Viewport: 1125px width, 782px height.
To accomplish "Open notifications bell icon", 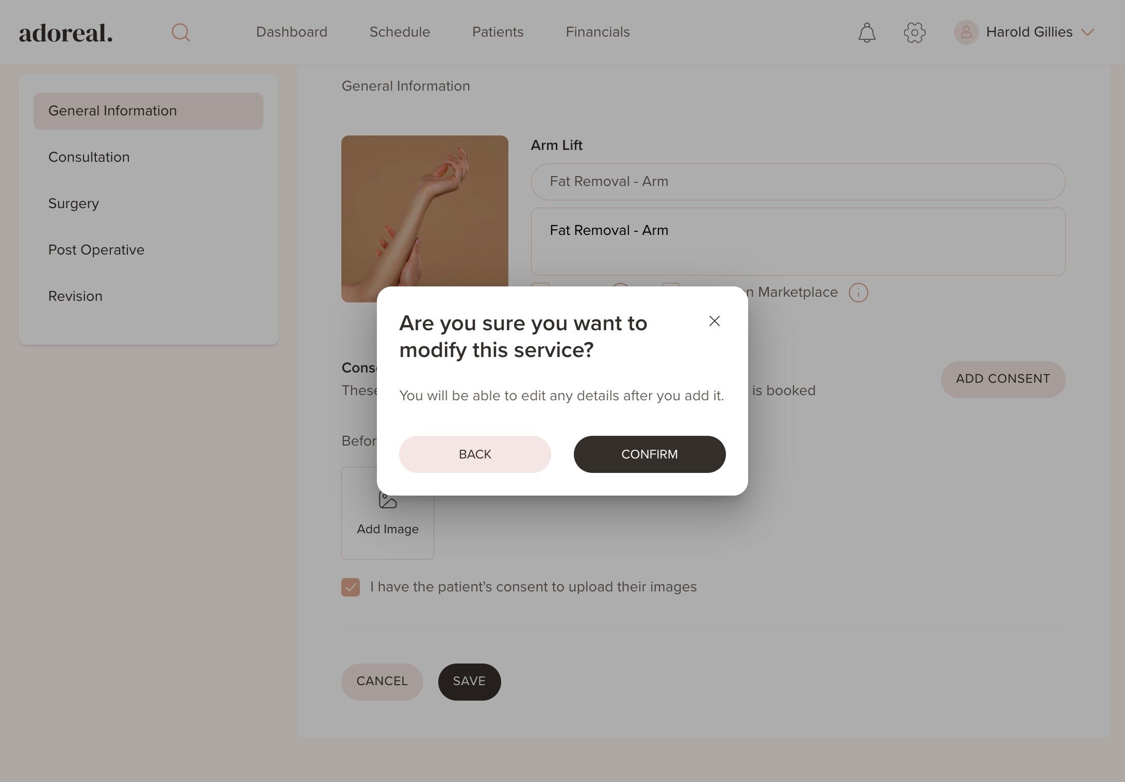I will tap(867, 32).
